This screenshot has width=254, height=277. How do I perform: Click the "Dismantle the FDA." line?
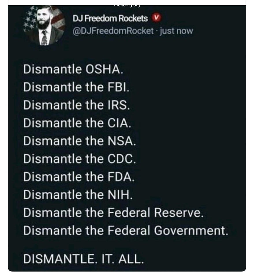point(79,177)
